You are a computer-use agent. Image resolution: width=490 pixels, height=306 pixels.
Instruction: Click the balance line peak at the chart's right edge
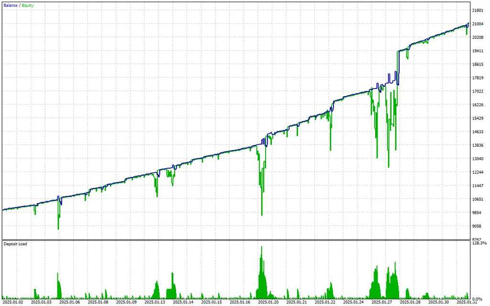468,23
